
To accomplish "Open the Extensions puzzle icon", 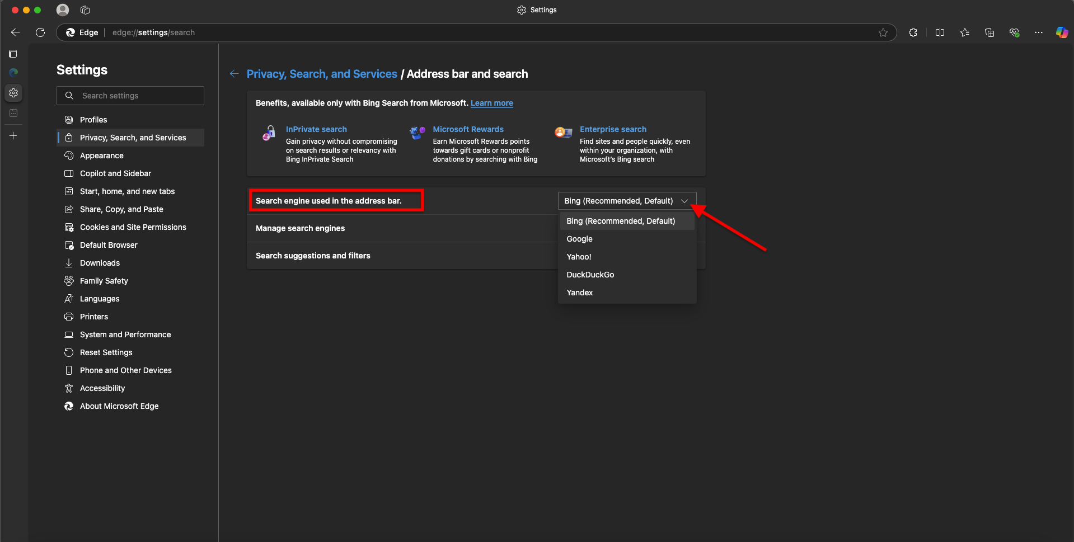I will coord(913,32).
